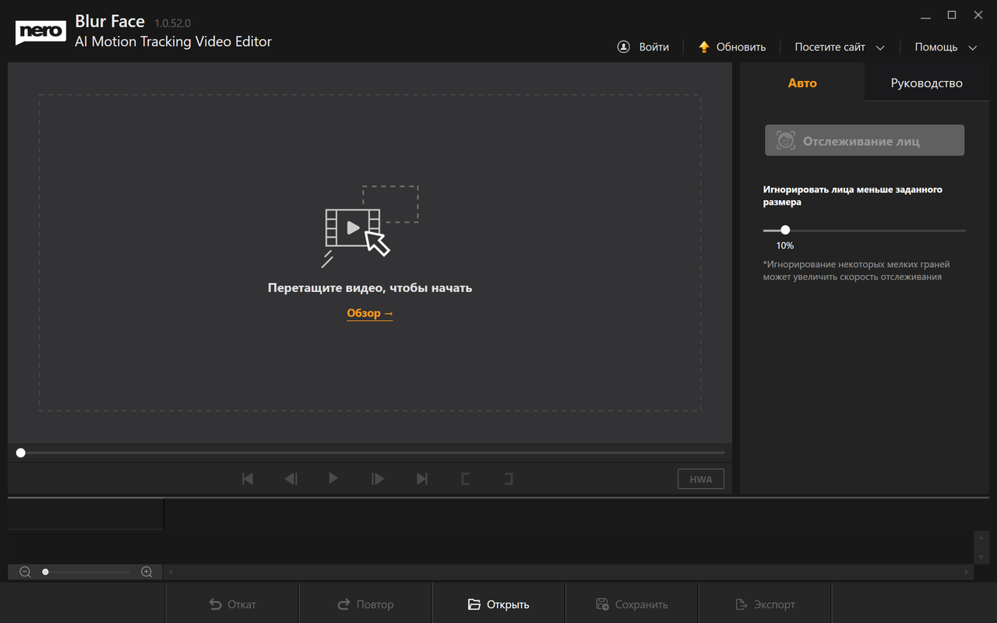Image resolution: width=997 pixels, height=623 pixels.
Task: Step forward one frame
Action: pyautogui.click(x=378, y=478)
